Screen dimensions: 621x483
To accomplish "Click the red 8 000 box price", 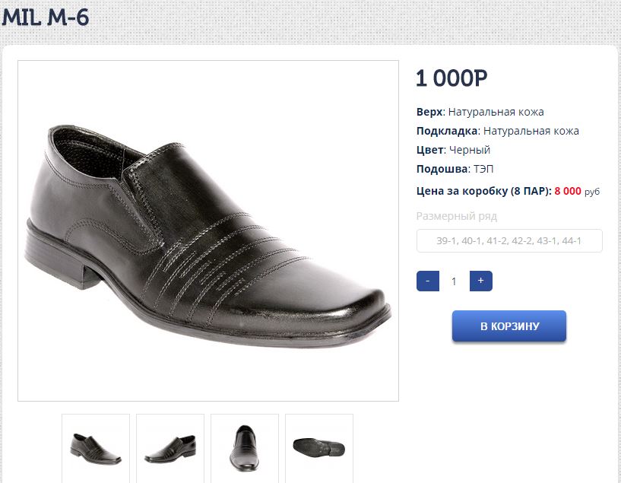I will tap(568, 191).
